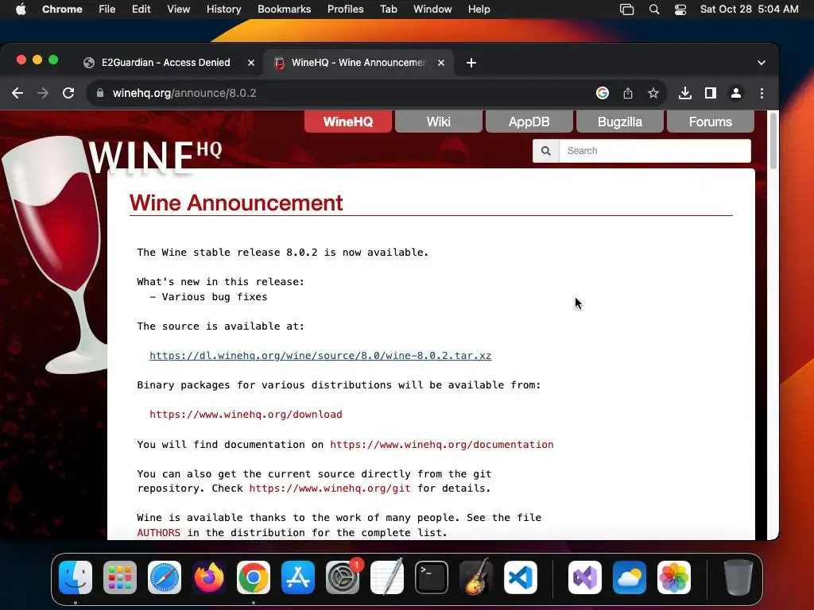The width and height of the screenshot is (814, 610).
Task: Select the WineHQ - Wine Announcement tab
Action: (x=359, y=63)
